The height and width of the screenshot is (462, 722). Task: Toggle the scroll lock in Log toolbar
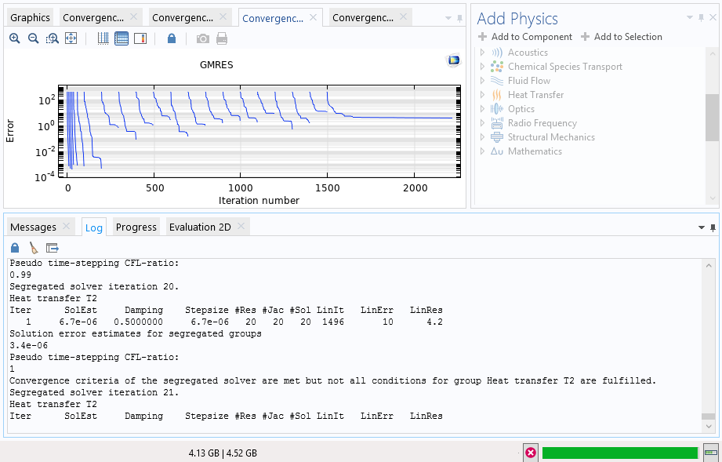pyautogui.click(x=15, y=248)
